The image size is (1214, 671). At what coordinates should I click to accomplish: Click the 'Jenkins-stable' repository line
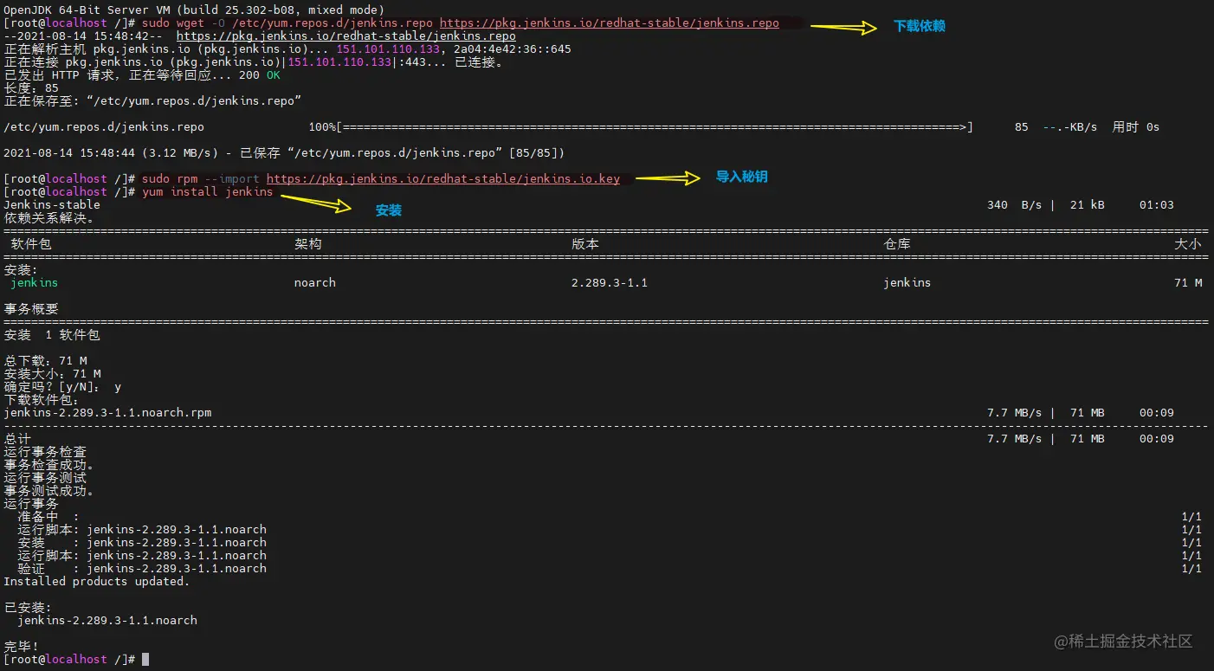[x=52, y=205]
